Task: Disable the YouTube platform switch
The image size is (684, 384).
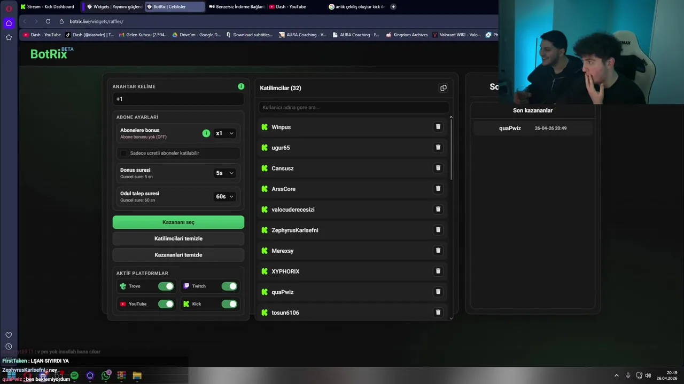Action: (166, 304)
